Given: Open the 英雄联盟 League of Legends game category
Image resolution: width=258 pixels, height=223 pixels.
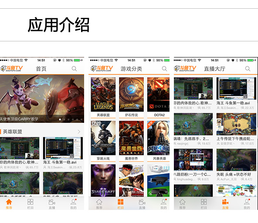Looking at the screenshot, I should pos(103,98).
